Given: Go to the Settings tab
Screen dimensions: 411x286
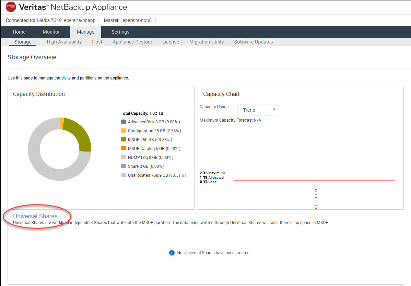Looking at the screenshot, I should click(x=120, y=32).
